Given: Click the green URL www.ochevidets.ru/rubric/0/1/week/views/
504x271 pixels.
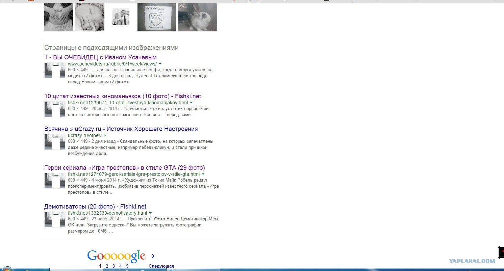Looking at the screenshot, I should [112, 64].
